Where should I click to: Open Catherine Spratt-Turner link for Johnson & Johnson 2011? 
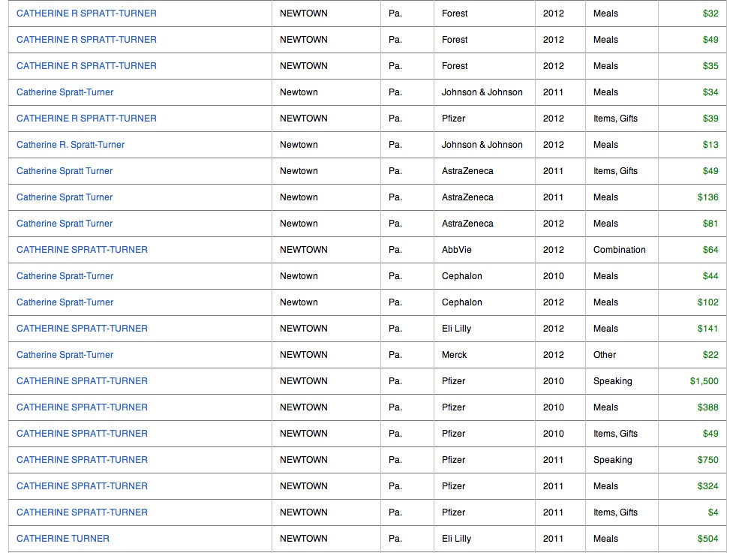pyautogui.click(x=65, y=92)
